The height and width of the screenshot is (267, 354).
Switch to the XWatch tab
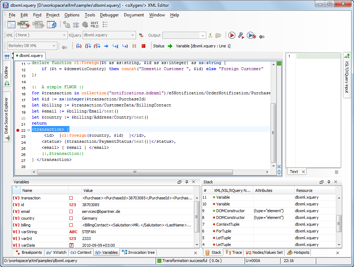pyautogui.click(x=56, y=252)
